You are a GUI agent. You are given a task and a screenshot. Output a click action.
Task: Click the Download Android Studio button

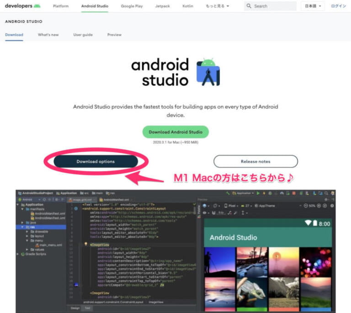click(175, 132)
